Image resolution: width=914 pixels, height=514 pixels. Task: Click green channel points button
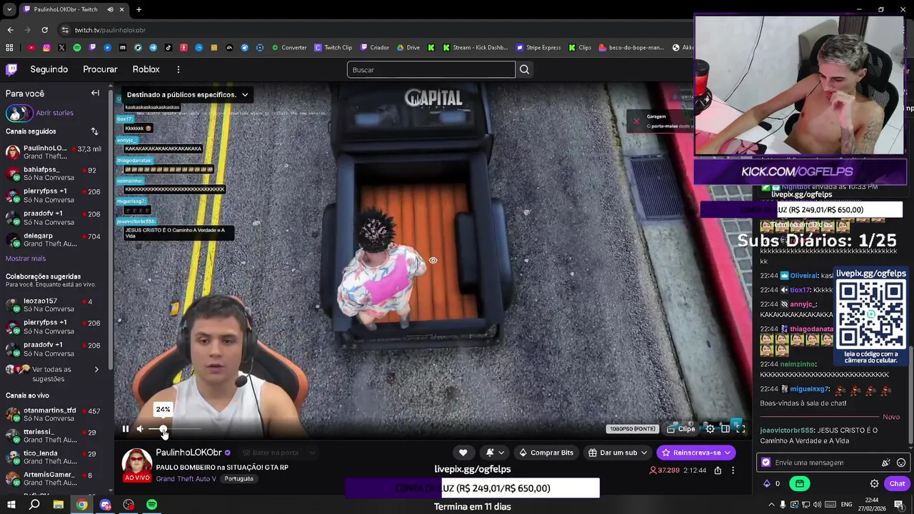coord(799,483)
